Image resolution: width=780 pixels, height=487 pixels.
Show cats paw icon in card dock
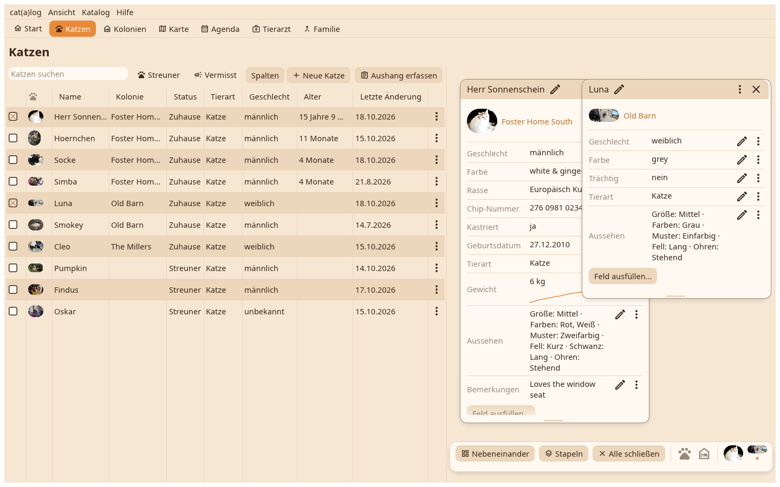[685, 453]
